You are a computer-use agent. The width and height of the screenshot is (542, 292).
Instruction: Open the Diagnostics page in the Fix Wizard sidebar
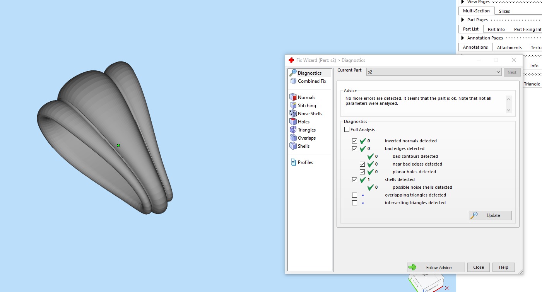[310, 73]
